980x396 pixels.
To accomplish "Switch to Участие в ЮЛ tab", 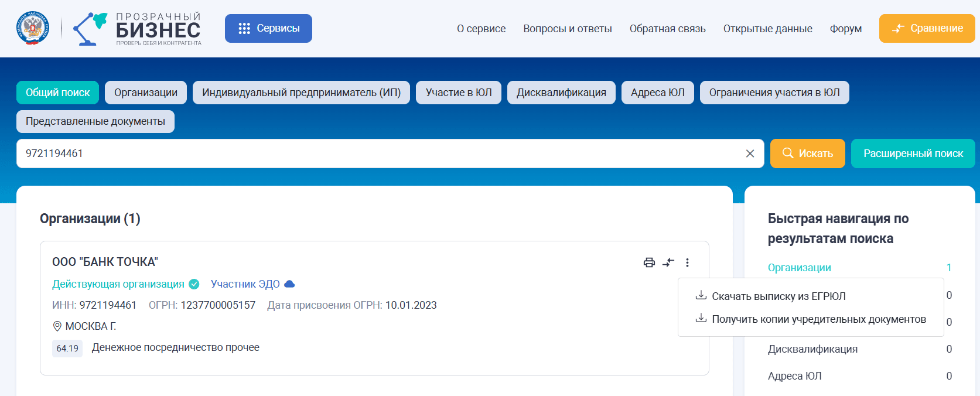I will [459, 93].
